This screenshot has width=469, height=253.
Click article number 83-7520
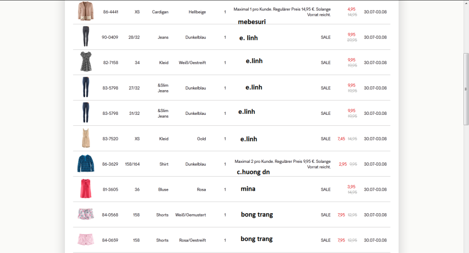[x=110, y=139]
